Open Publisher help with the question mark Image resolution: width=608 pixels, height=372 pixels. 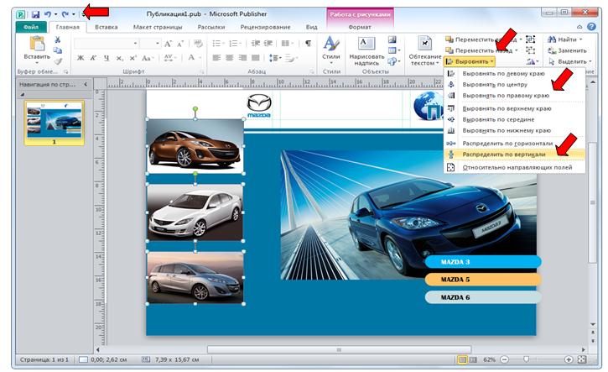tap(591, 27)
